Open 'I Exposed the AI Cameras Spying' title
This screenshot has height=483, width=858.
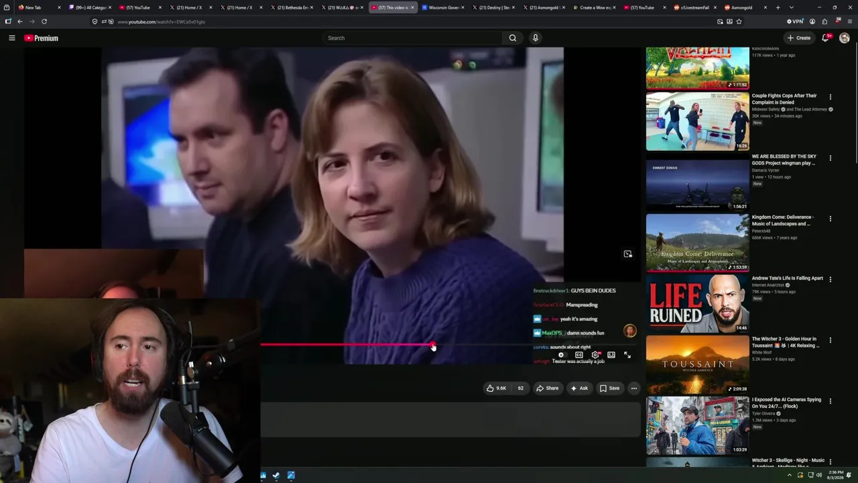[x=786, y=403]
